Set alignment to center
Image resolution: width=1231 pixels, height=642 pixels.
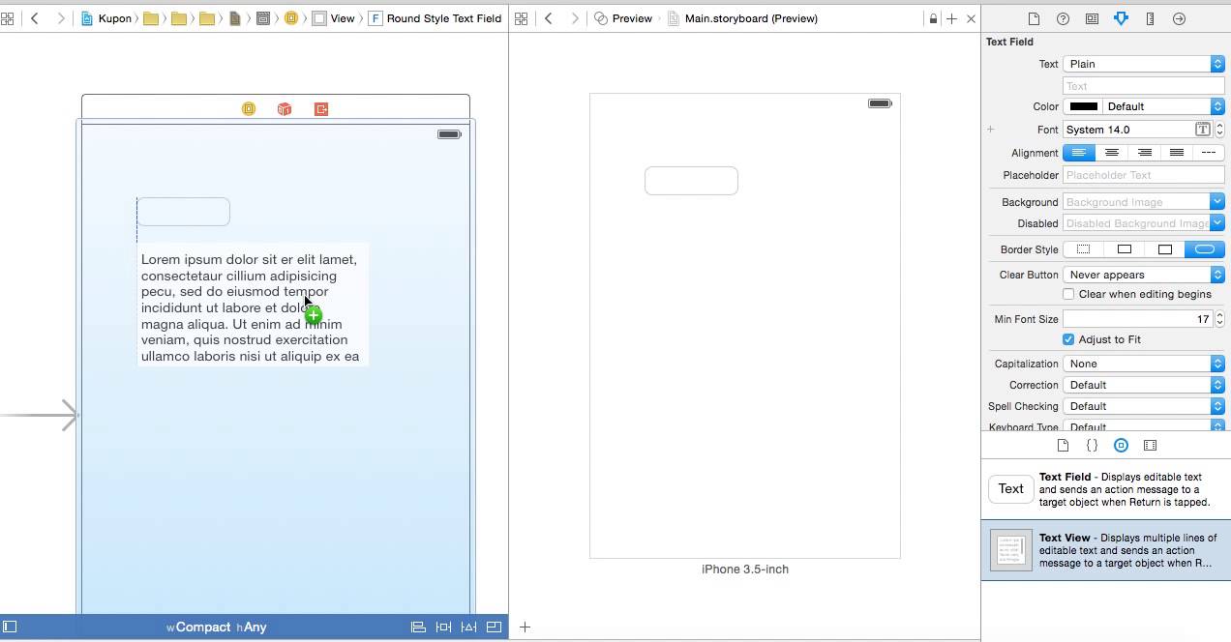coord(1112,153)
